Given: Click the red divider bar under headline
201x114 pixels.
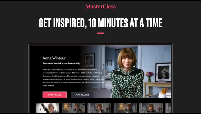Looking at the screenshot, I should point(100,33).
